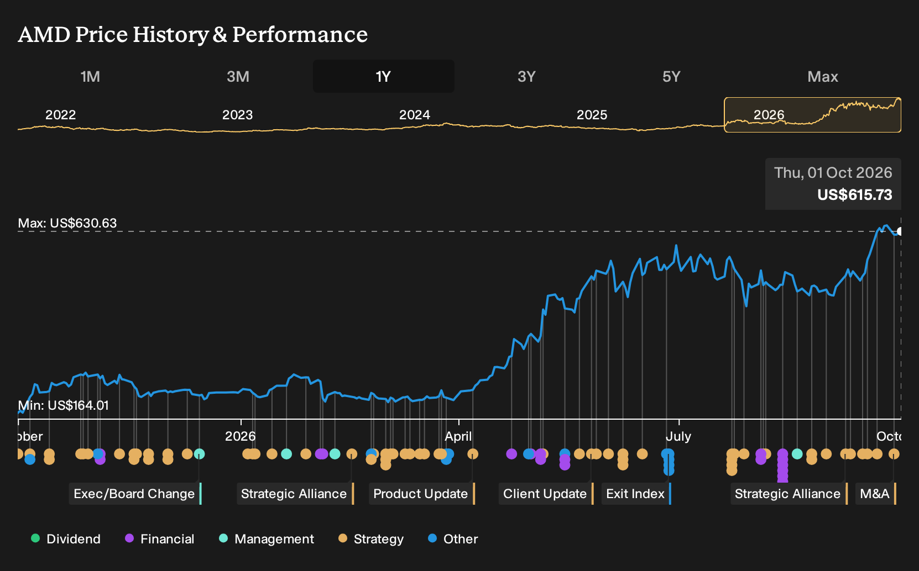Open the 3Y range view
Image resolution: width=919 pixels, height=571 pixels.
[x=526, y=76]
